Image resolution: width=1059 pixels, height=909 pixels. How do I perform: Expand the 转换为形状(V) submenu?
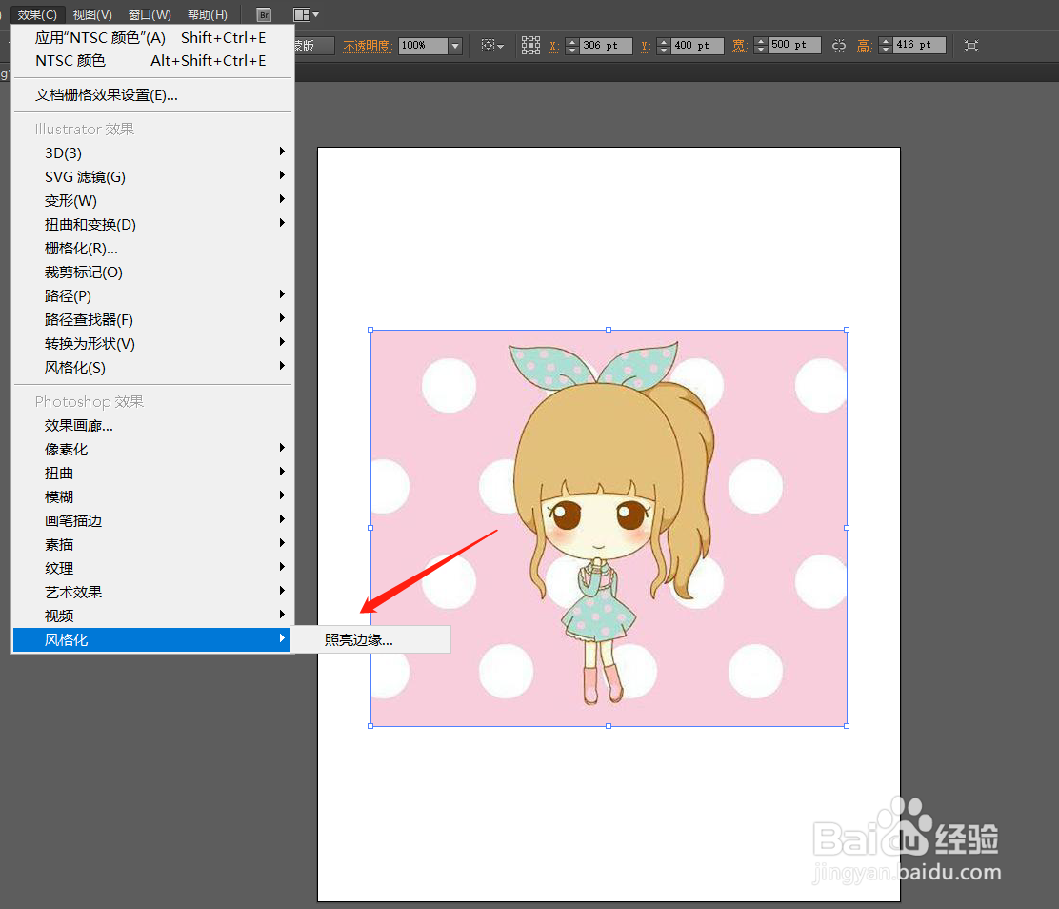tap(152, 343)
